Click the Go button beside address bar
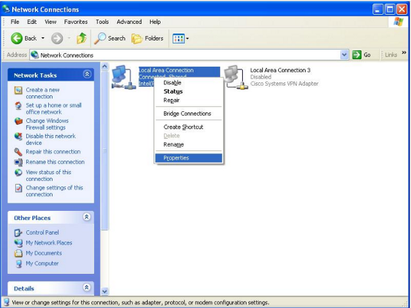 362,55
